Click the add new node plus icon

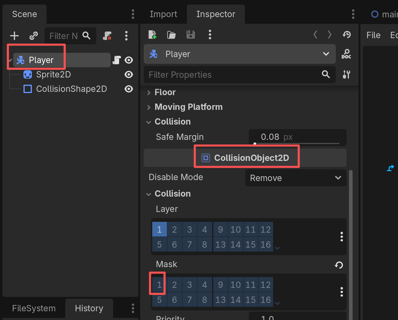click(14, 36)
